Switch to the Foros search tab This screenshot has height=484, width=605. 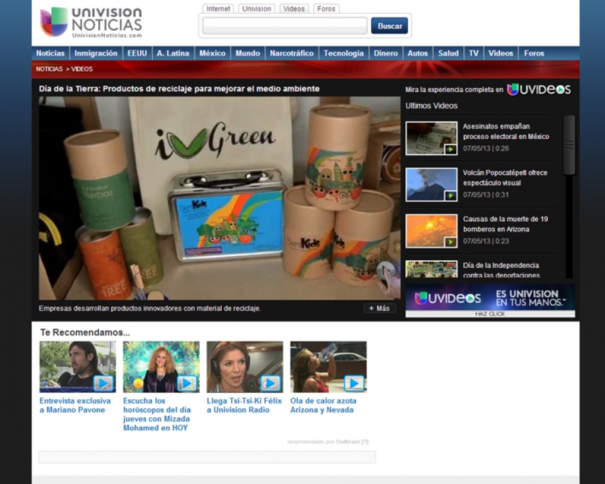326,9
